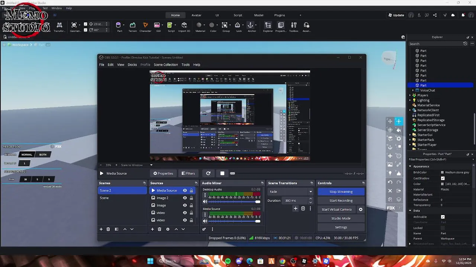The height and width of the screenshot is (267, 476).
Task: Open the OBS Tools menu
Action: point(186,65)
